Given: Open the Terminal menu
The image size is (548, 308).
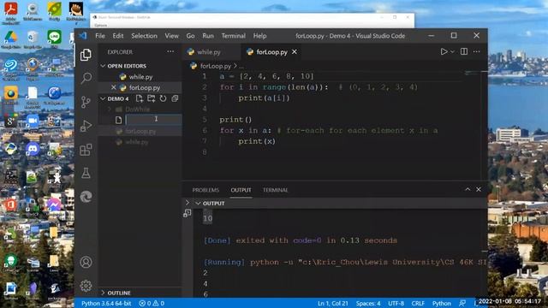Looking at the screenshot, I should [233, 36].
